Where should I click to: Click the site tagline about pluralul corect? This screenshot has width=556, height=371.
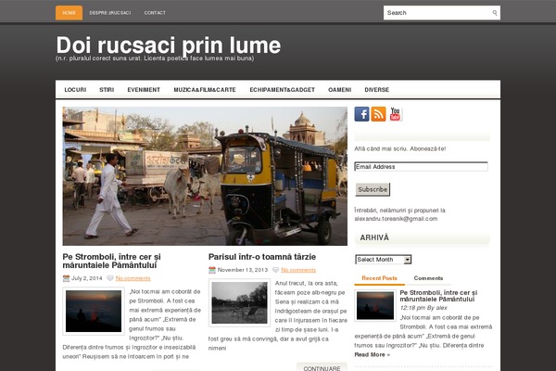coord(155,58)
